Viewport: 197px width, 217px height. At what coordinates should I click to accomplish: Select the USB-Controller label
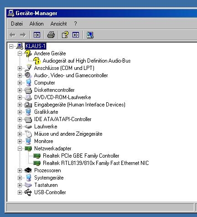tap(50, 192)
